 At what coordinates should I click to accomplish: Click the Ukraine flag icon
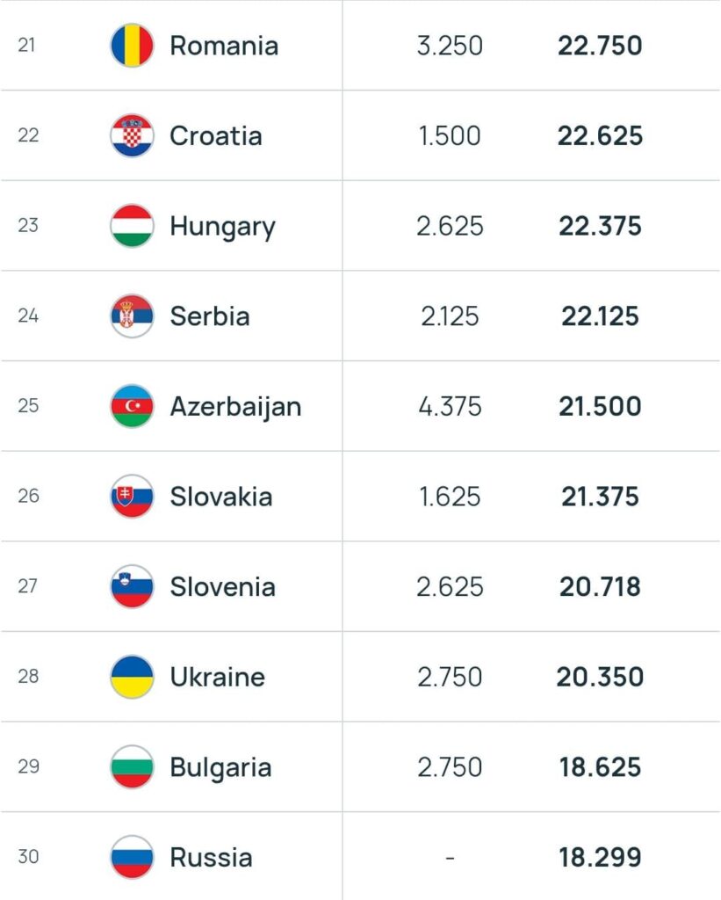pos(132,677)
